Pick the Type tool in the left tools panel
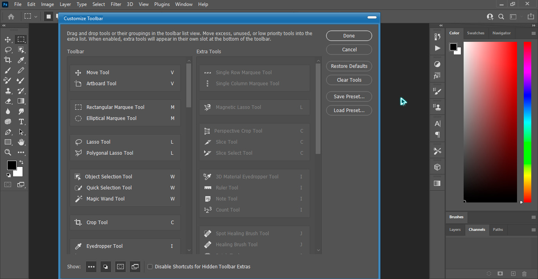The width and height of the screenshot is (538, 279). [x=21, y=122]
